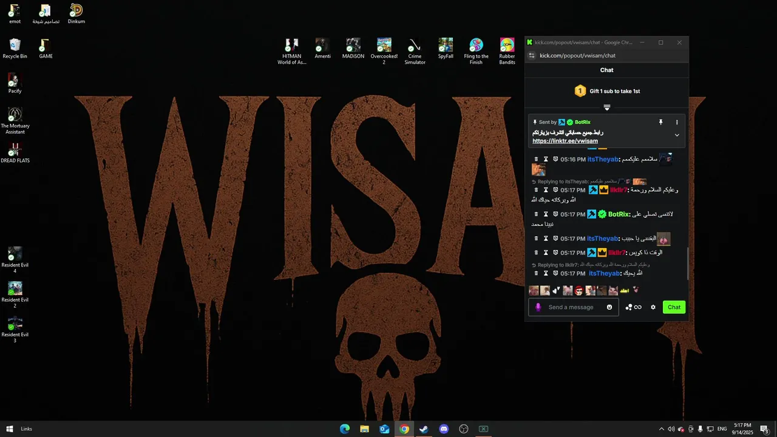777x437 pixels.
Task: Collapse the gift leaderboard panel
Action: coord(606,107)
